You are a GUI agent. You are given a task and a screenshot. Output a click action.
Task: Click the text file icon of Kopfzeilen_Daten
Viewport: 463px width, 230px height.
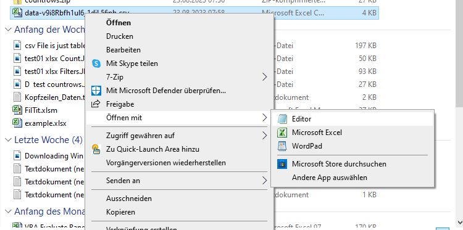click(x=17, y=97)
